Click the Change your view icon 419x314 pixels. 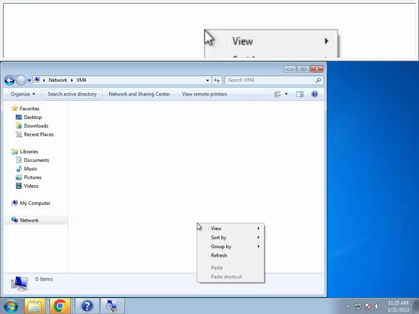[277, 94]
